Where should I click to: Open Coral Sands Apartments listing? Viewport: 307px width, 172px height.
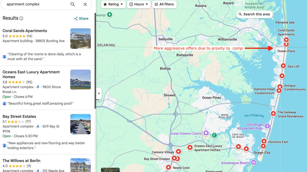point(25,31)
